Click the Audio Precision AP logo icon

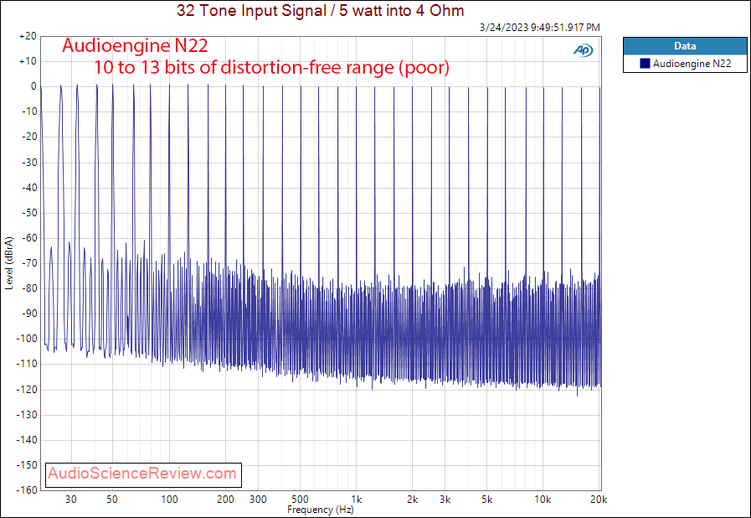click(x=583, y=50)
